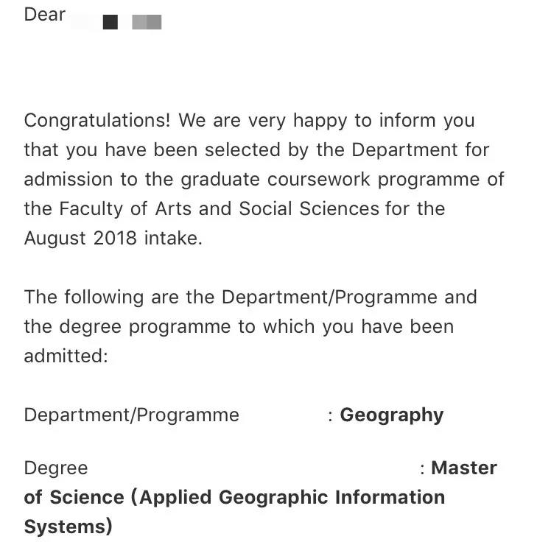Click the word "admitted:"
Image resolution: width=551 pixels, height=542 pixels.
pyautogui.click(x=66, y=356)
